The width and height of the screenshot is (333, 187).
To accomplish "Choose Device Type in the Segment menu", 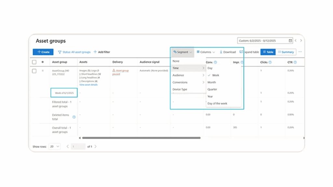I will (181, 89).
